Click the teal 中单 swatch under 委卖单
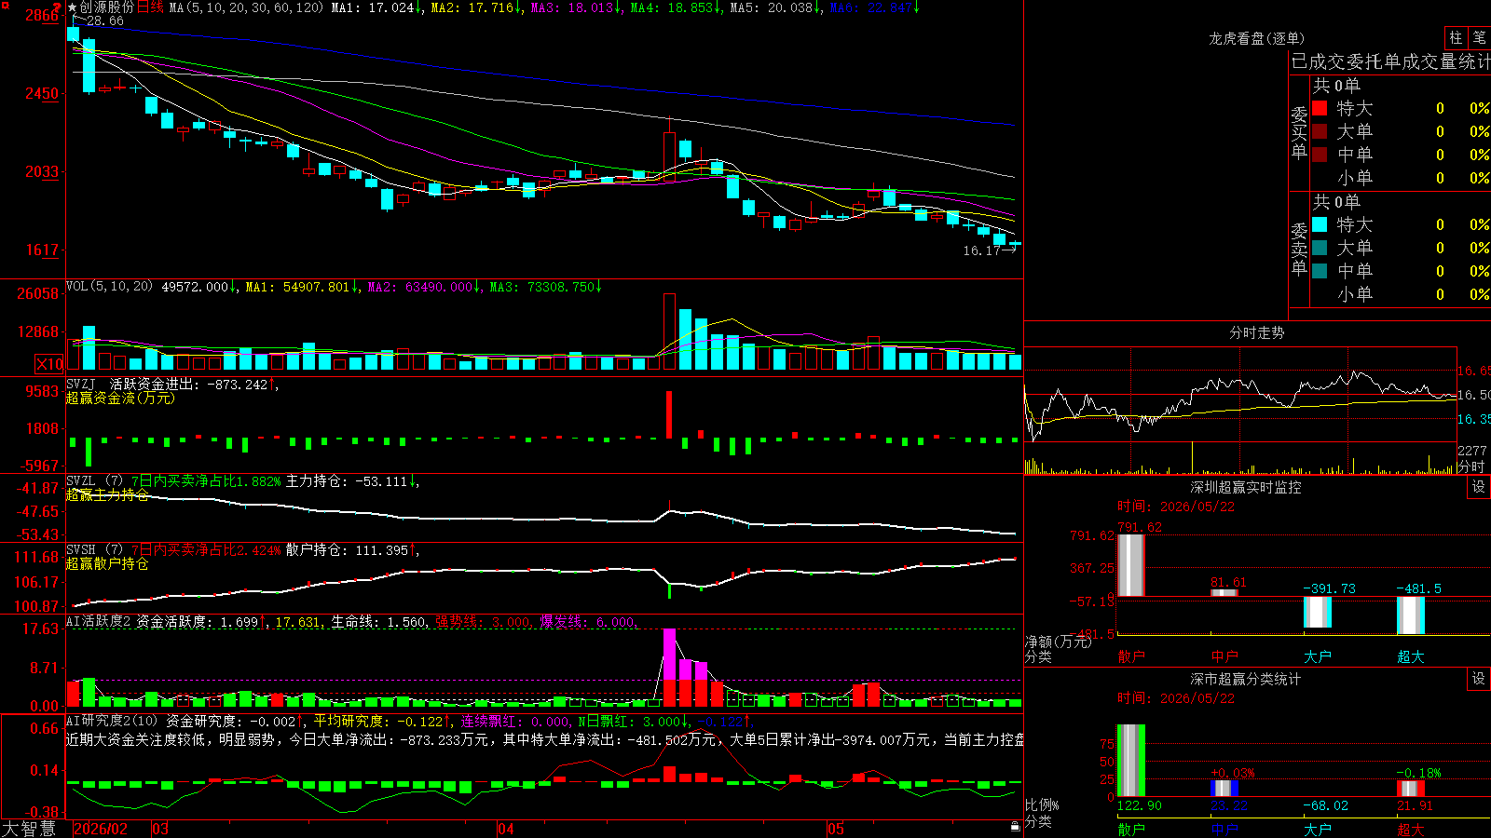Viewport: 1491px width, 838px height. click(1320, 271)
